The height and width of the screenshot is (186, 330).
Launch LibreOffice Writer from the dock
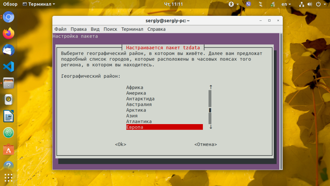[8, 116]
